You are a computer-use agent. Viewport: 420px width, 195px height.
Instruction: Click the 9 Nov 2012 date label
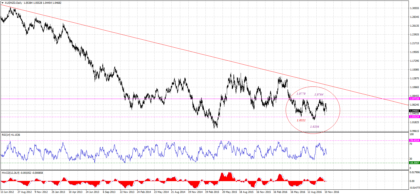pos(41,192)
